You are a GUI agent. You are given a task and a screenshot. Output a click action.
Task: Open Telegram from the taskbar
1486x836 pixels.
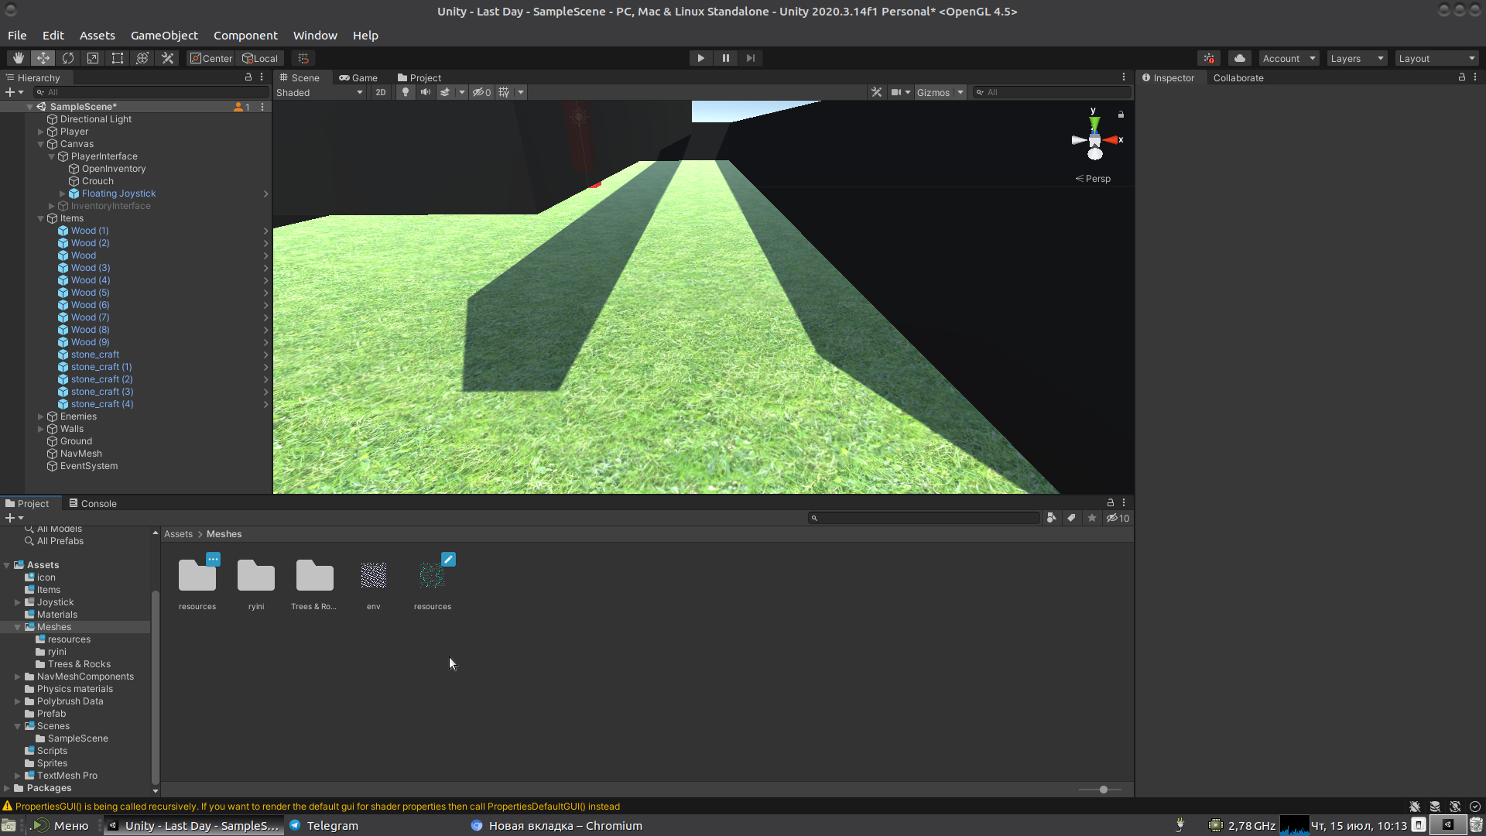point(324,826)
